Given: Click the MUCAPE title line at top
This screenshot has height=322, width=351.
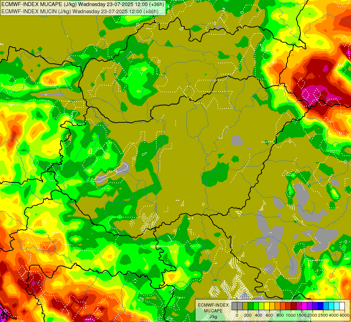Looking at the screenshot, I should tap(83, 4).
